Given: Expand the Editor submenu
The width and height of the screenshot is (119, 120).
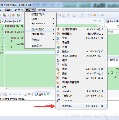Looking at the screenshot, I should [40, 19].
